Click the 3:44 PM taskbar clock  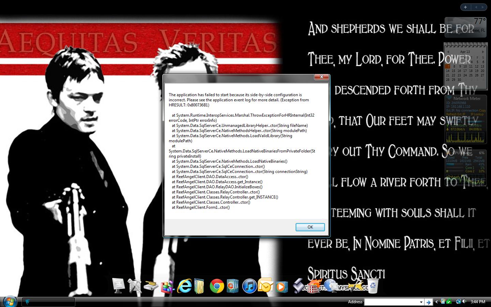pyautogui.click(x=478, y=302)
